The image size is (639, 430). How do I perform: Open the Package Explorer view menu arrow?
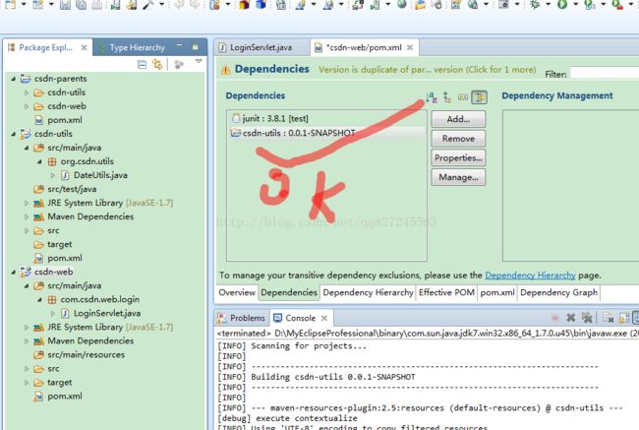click(199, 62)
